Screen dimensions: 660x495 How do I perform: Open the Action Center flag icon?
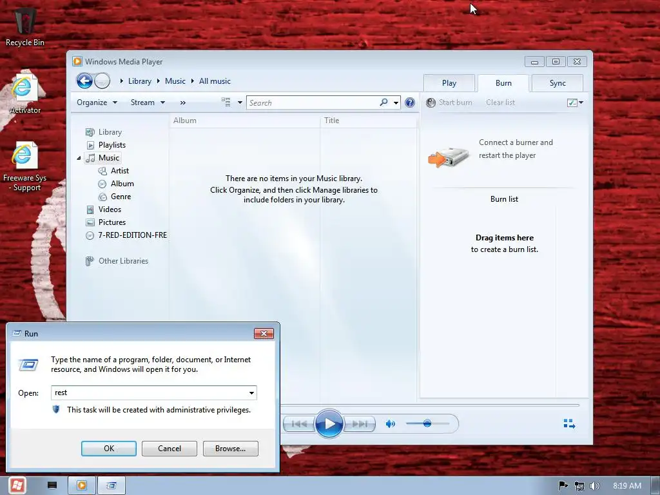click(563, 486)
